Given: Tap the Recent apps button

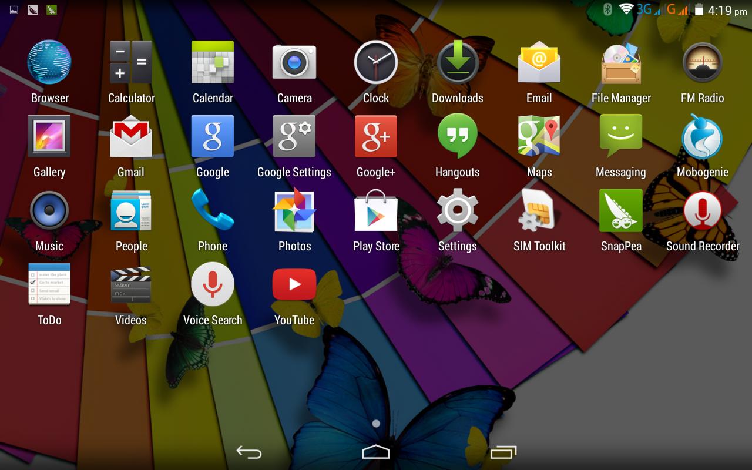Looking at the screenshot, I should [503, 452].
